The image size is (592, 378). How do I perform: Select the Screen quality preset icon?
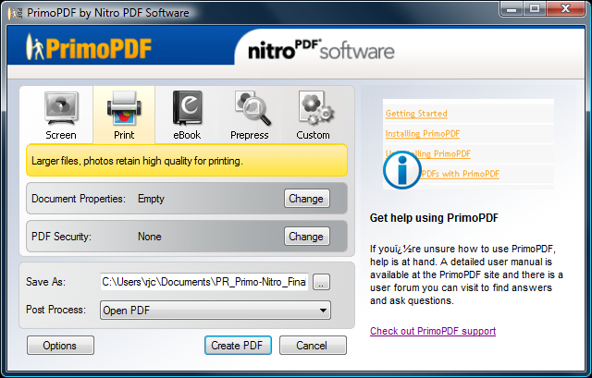pyautogui.click(x=61, y=109)
